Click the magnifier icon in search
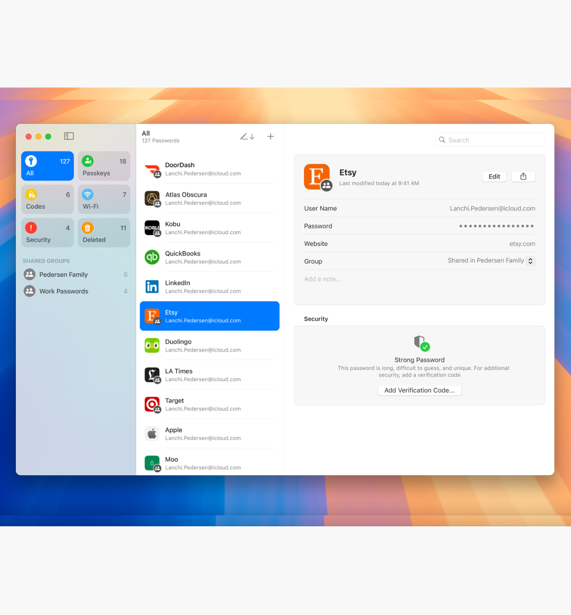The image size is (571, 615). (x=442, y=140)
